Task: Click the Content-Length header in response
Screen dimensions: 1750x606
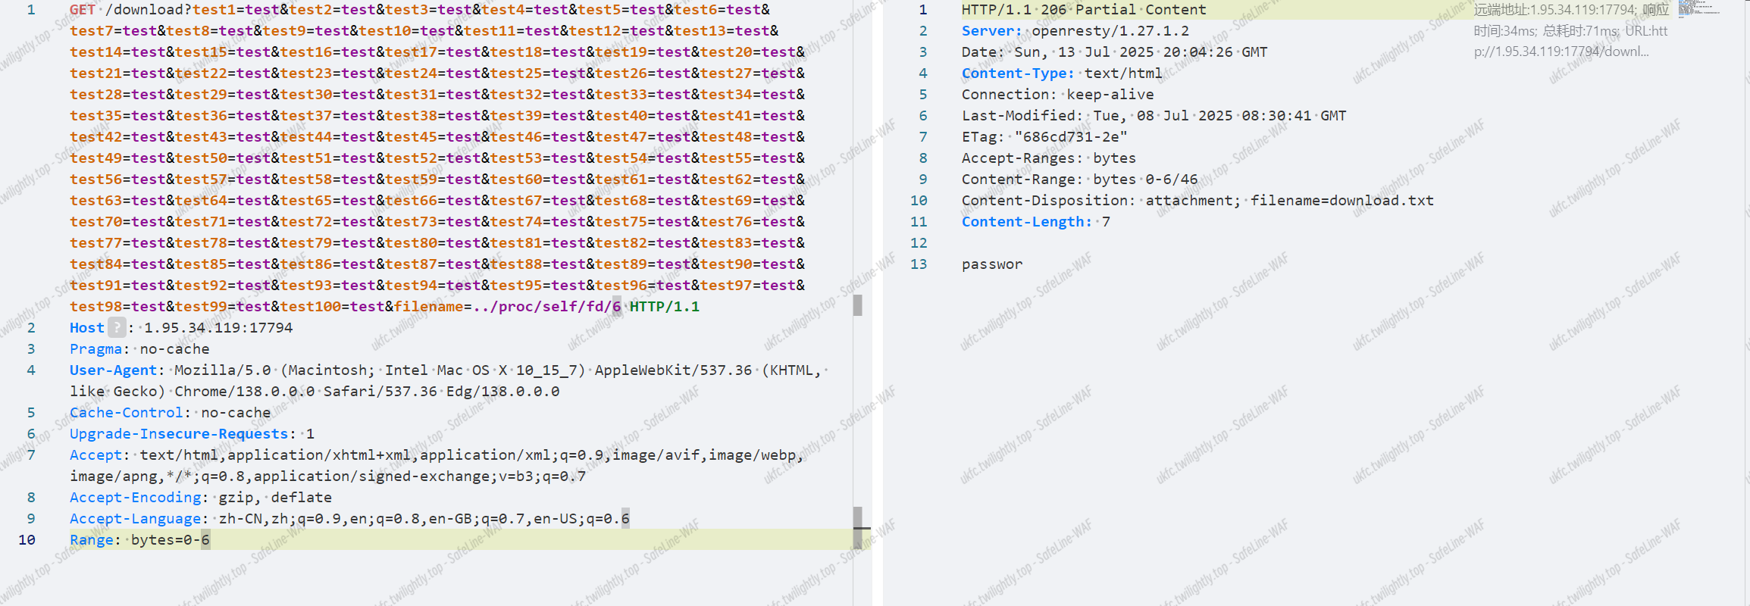Action: click(1026, 222)
